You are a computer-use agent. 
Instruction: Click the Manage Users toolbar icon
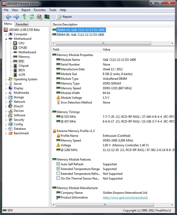point(39,17)
